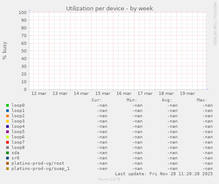Click the 0 y-axis value
The image size is (219, 184).
(x=25, y=90)
